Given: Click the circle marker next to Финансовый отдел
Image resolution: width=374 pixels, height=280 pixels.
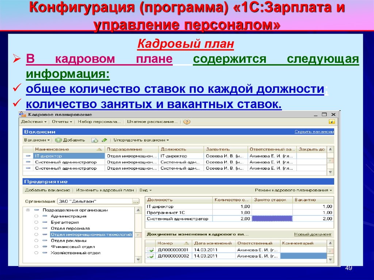Looking at the screenshot, I should click(36, 247).
